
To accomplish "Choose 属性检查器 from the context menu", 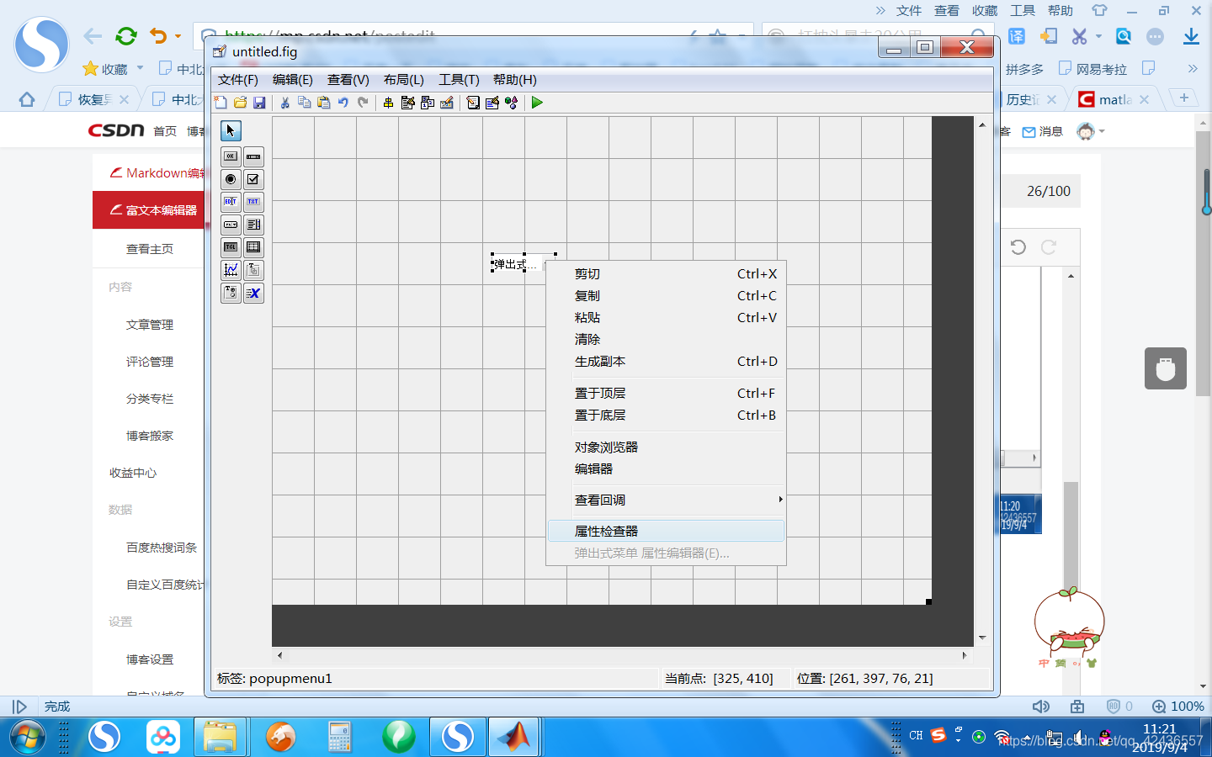I will coord(603,531).
